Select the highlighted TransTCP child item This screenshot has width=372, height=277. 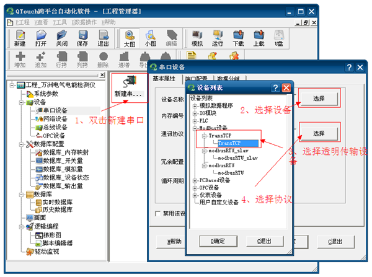tap(238, 143)
